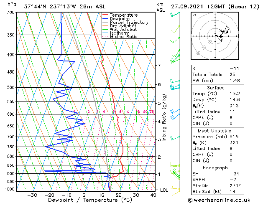Click Most Unstable theta-e value 321
This screenshot has width=263, height=203.
[234, 142]
